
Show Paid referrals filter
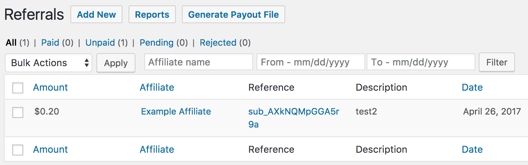tap(50, 43)
